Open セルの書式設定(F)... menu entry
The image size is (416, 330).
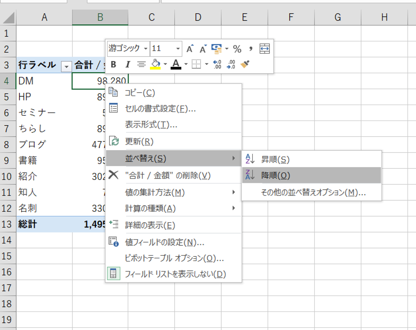(173, 109)
